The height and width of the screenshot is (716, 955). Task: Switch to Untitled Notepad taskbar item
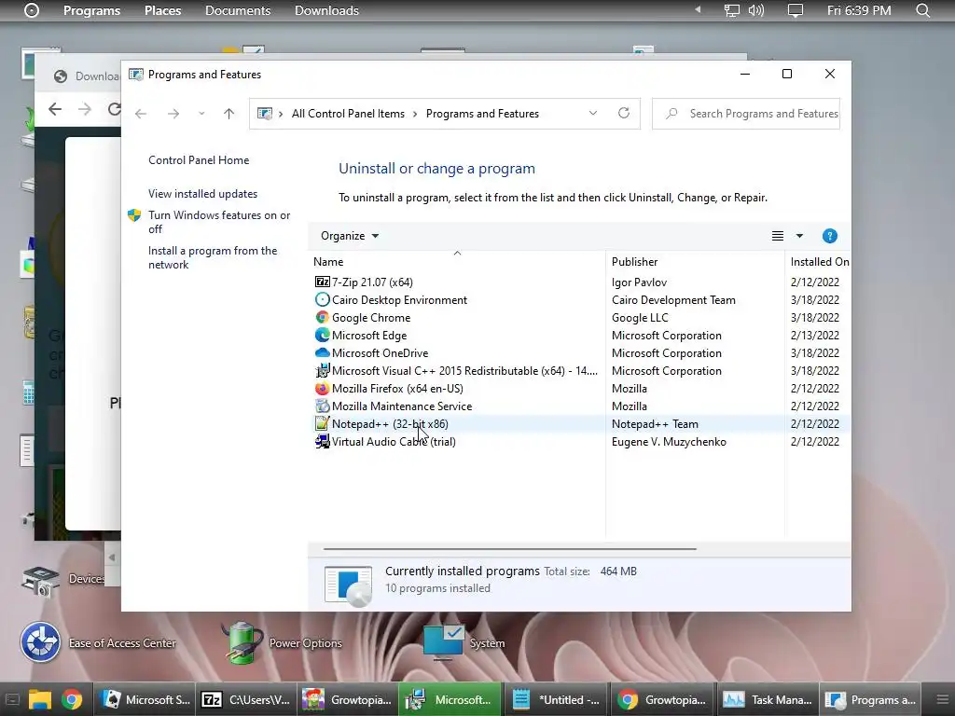(554, 699)
